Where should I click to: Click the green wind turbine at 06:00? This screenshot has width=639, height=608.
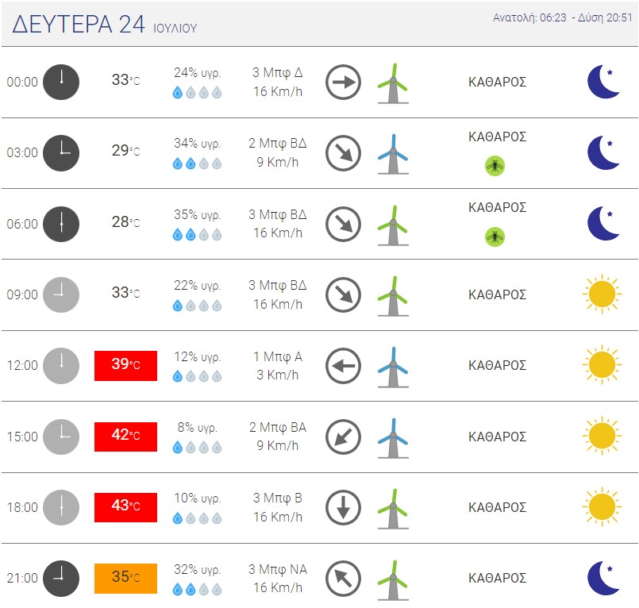pyautogui.click(x=392, y=225)
